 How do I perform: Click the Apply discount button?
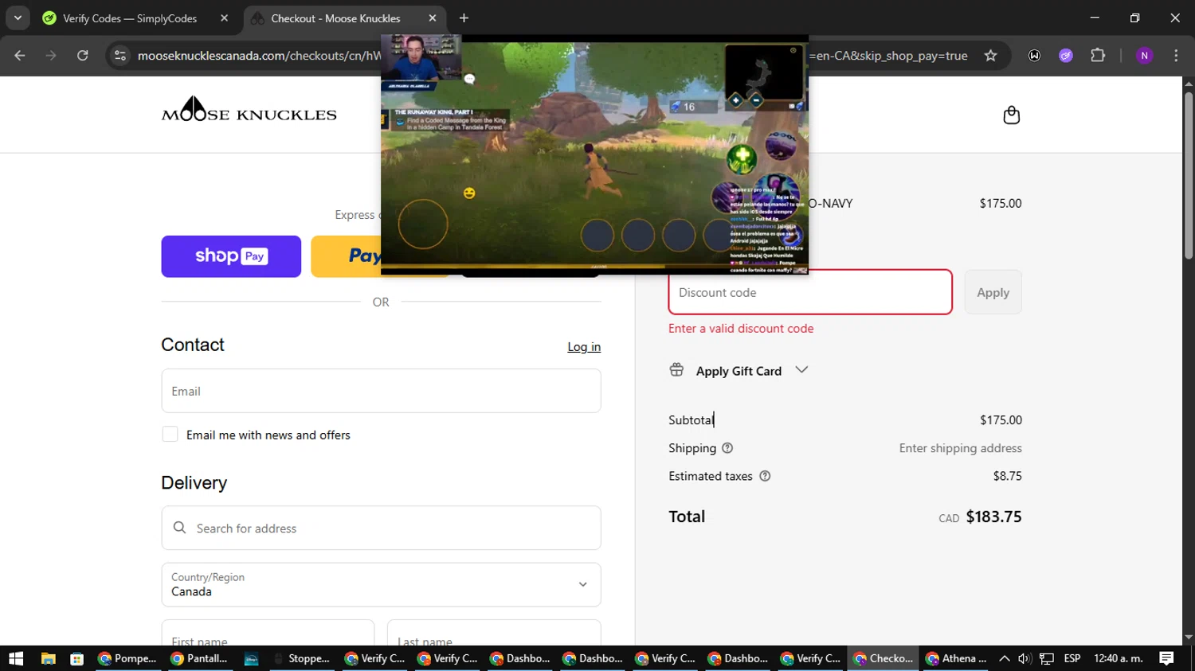point(993,292)
